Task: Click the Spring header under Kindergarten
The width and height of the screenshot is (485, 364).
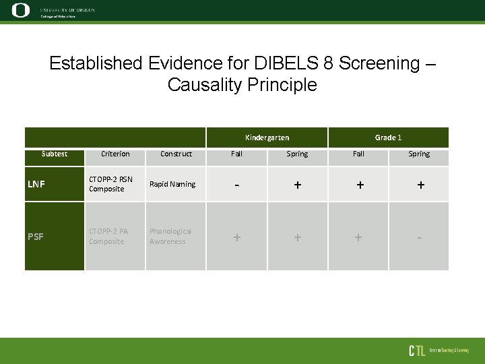Action: pos(298,158)
